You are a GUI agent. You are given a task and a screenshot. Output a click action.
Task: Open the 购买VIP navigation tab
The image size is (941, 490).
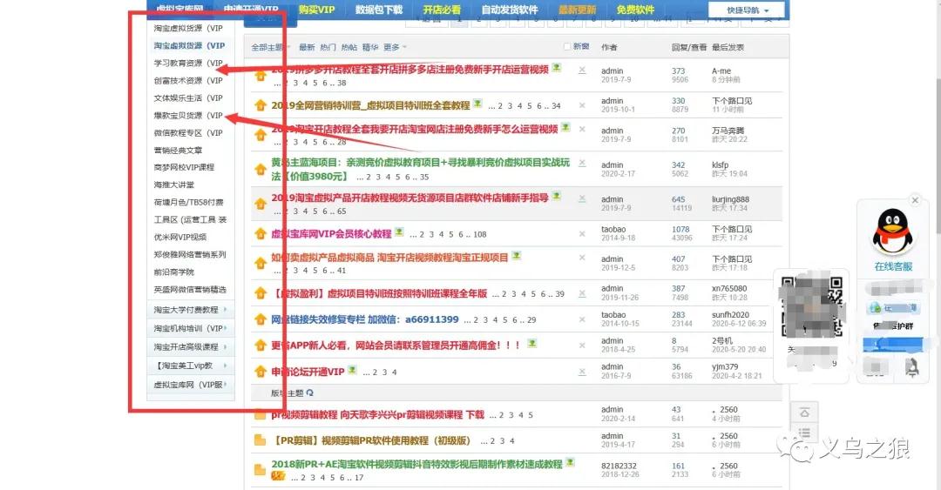(315, 10)
